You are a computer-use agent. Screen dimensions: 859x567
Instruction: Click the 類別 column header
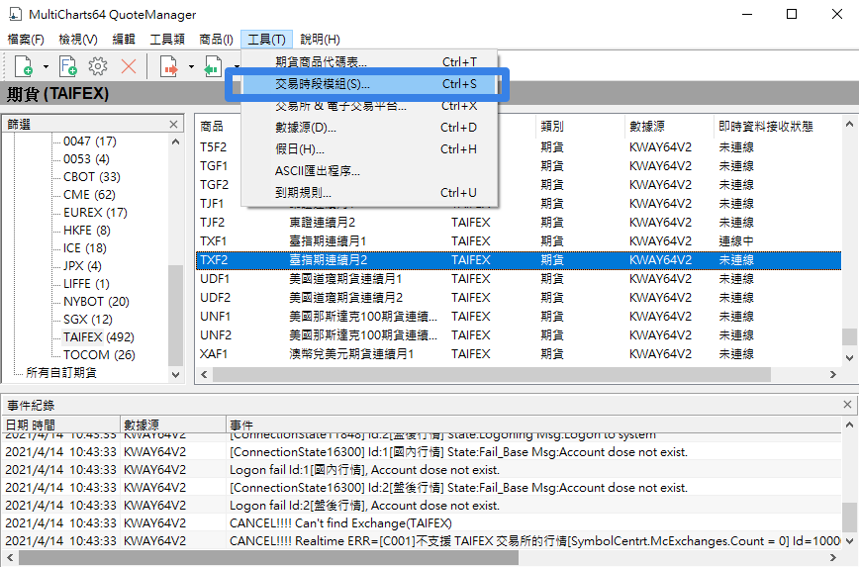pos(580,127)
